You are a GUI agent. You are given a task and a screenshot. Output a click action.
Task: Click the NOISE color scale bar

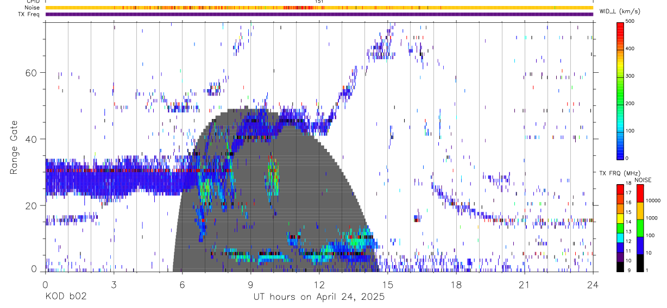coord(641,228)
